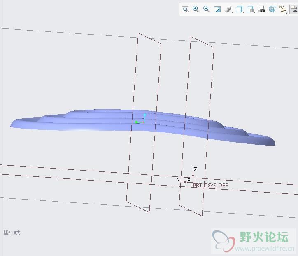Toggle perspective view
The image size is (298, 256).
[272, 9]
